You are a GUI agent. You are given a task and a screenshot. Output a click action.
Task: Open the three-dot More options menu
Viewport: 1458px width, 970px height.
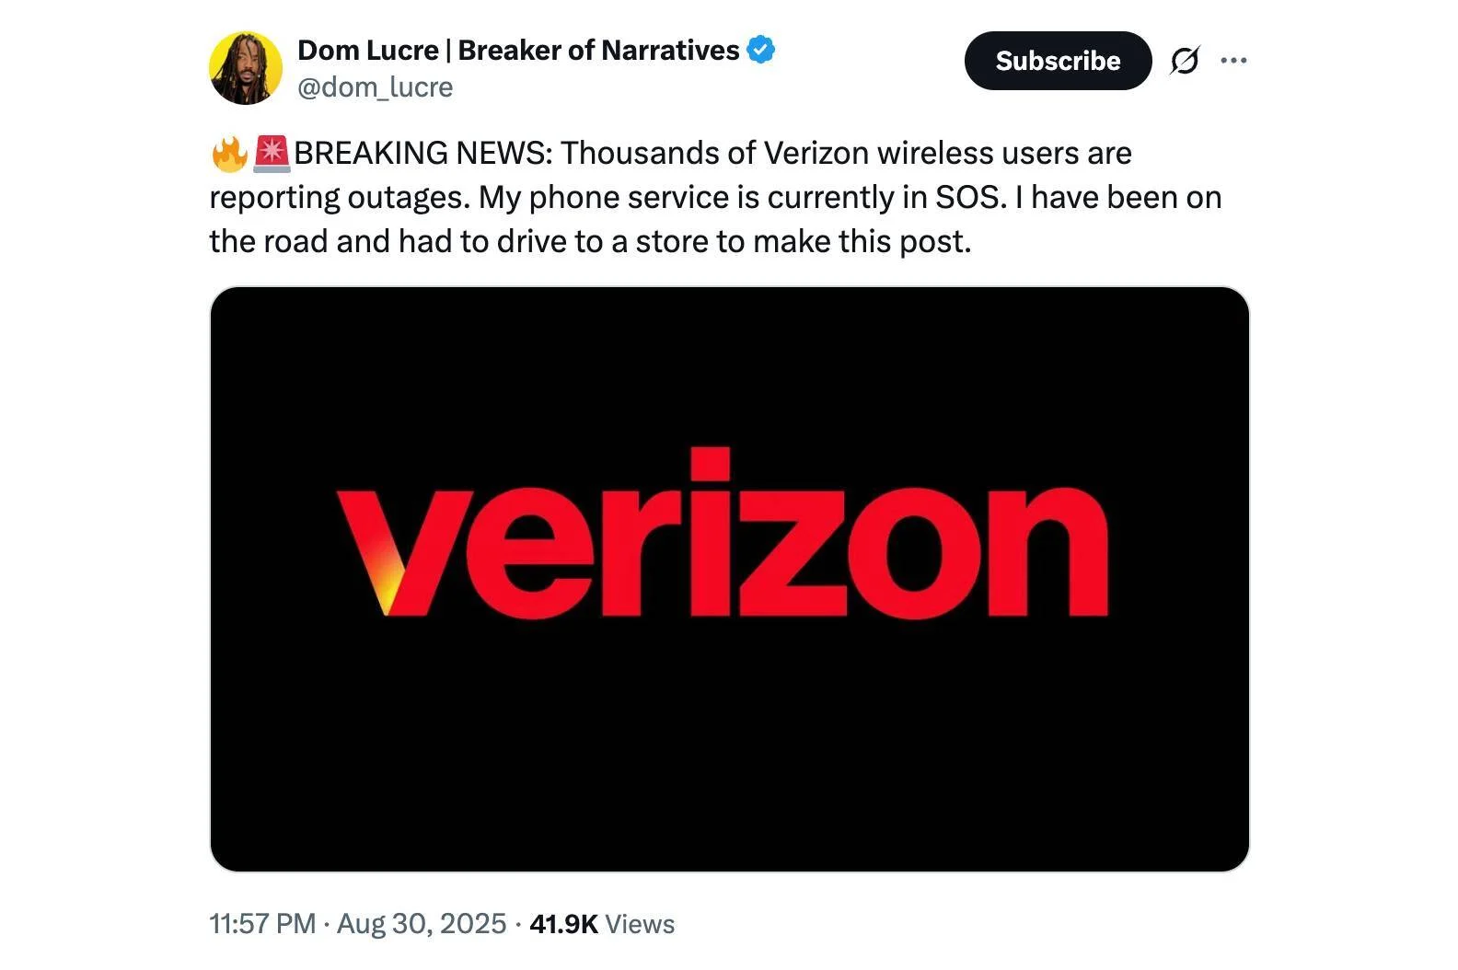[x=1233, y=61]
